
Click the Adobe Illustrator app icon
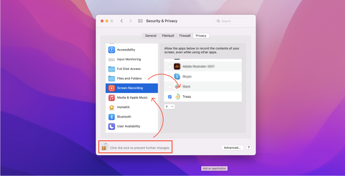click(177, 66)
